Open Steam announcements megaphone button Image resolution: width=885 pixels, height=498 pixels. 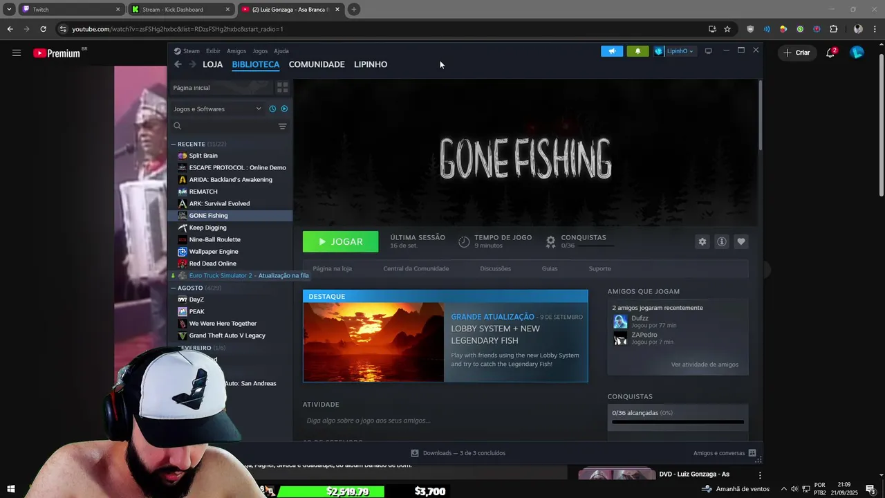612,51
